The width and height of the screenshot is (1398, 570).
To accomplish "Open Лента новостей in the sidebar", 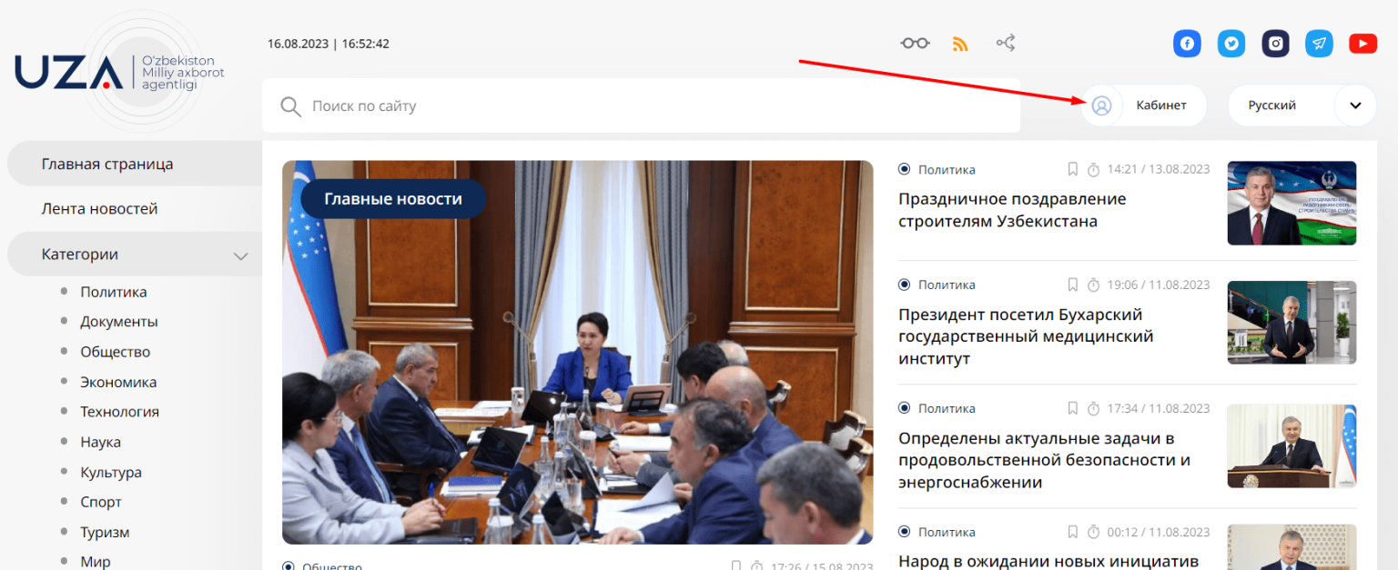I will point(100,209).
